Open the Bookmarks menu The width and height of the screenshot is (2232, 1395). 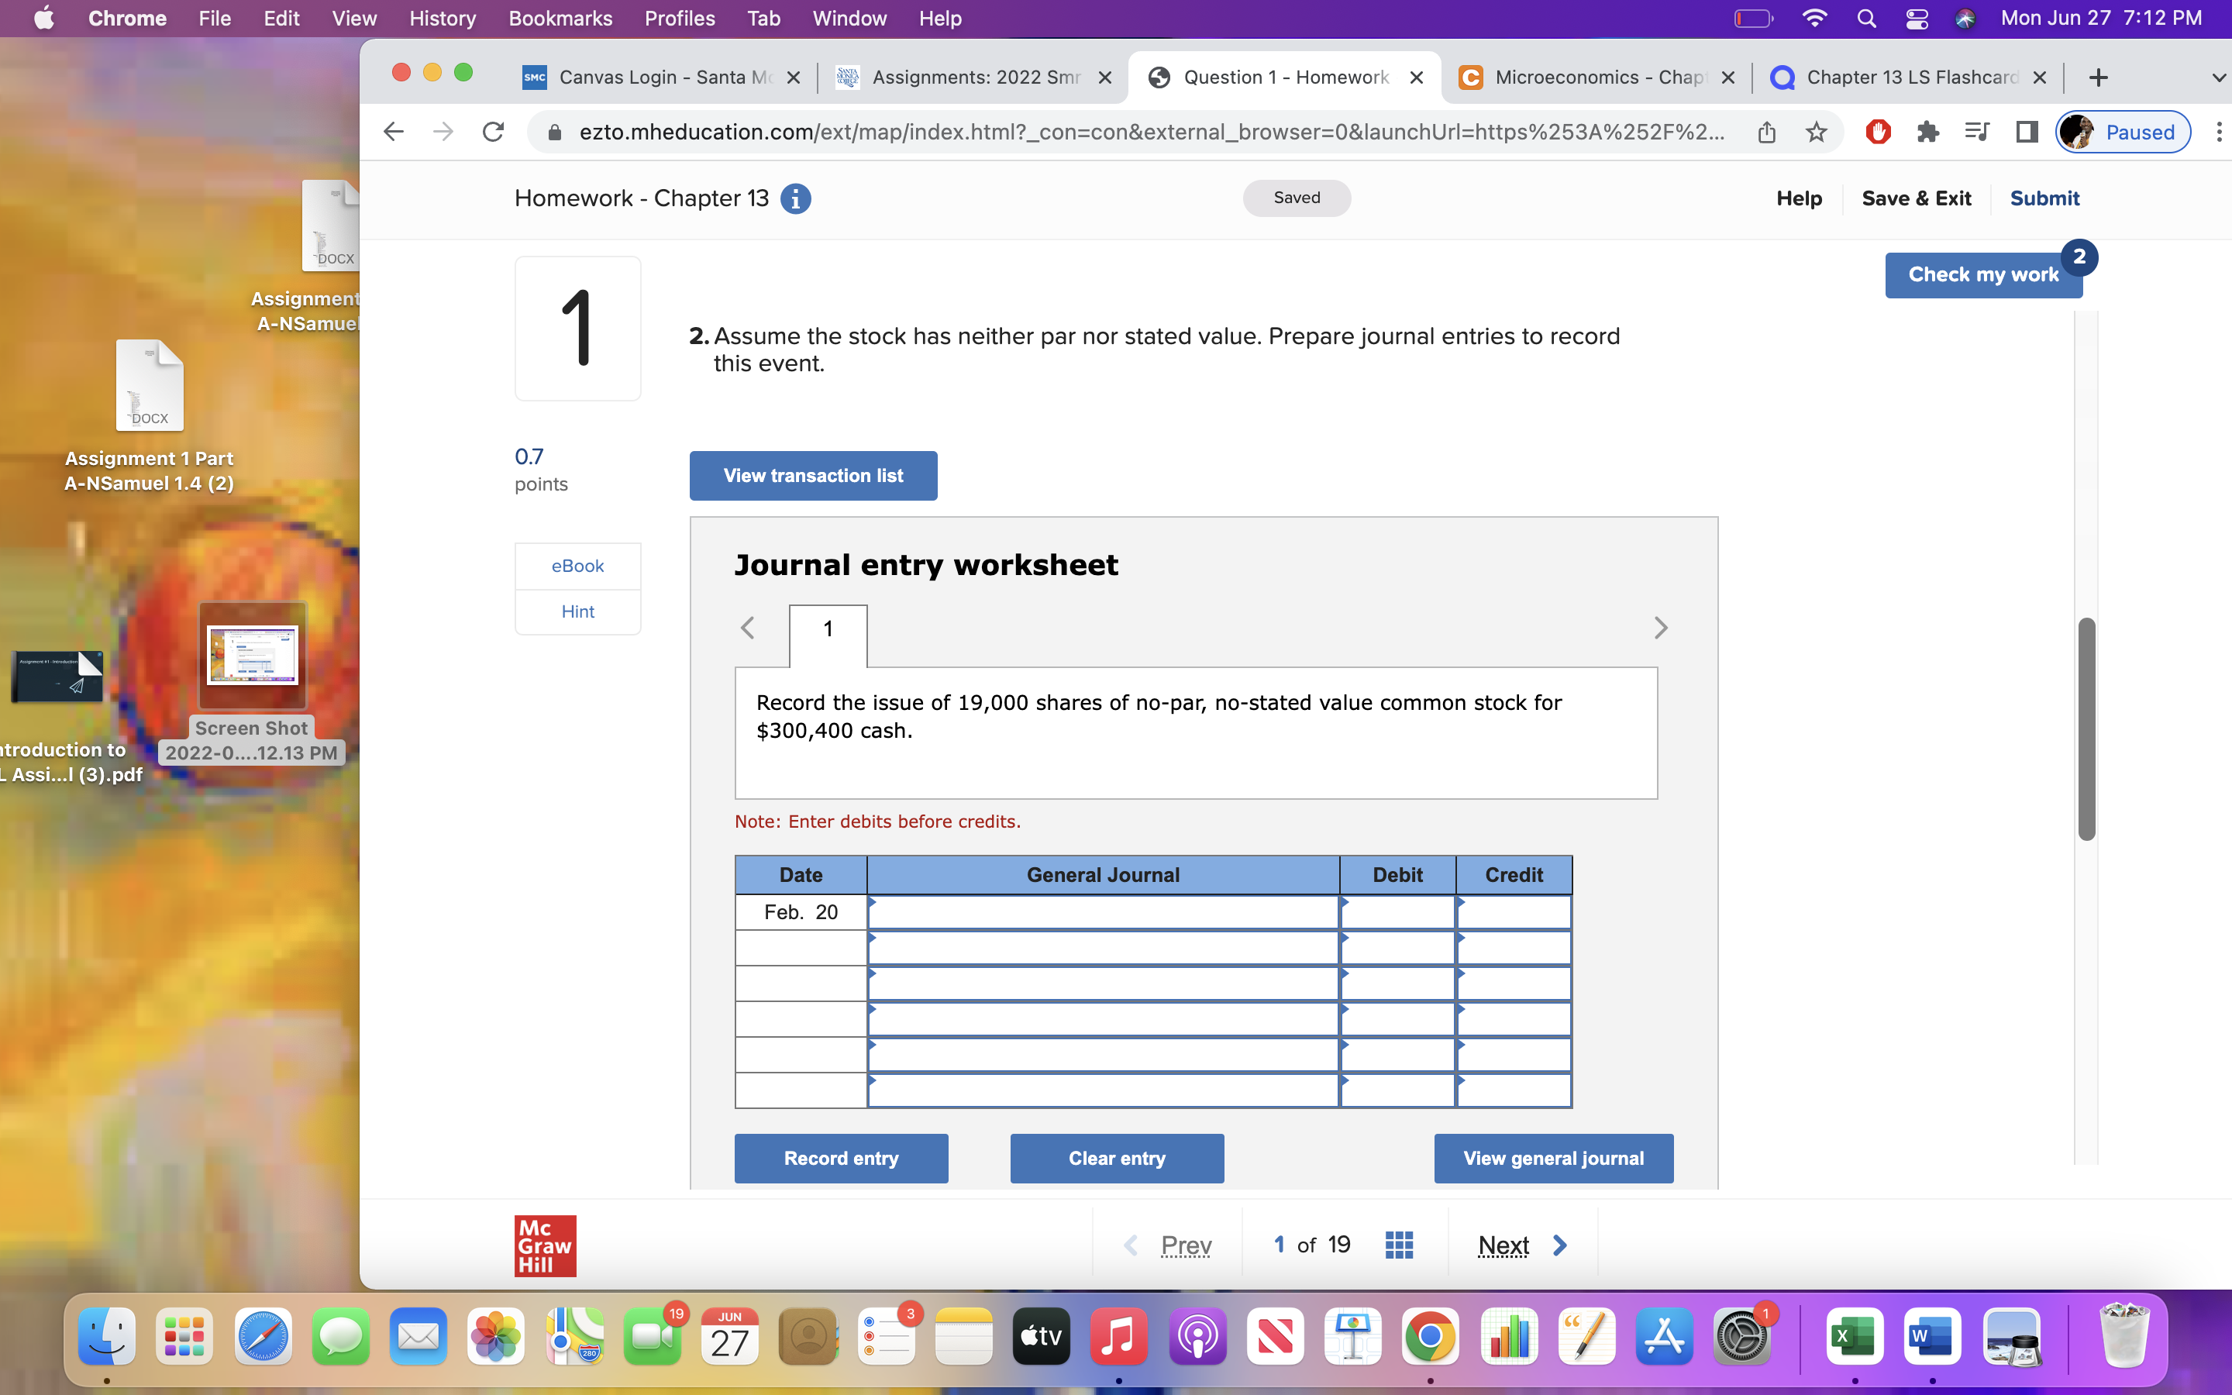tap(560, 19)
